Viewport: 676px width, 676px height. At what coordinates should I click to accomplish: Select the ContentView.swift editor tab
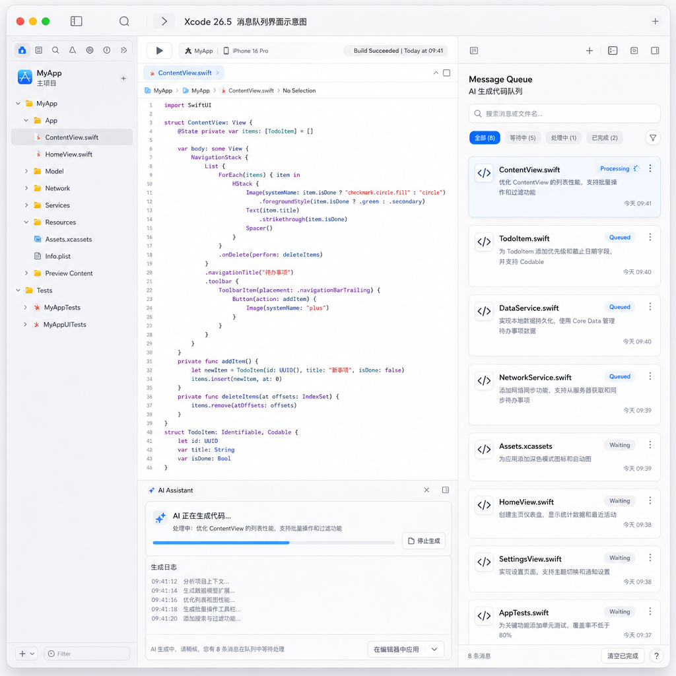point(184,73)
